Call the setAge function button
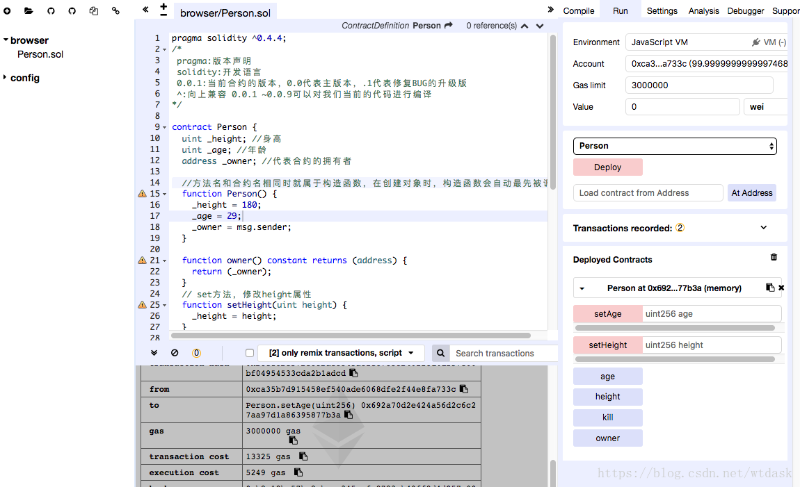Viewport: 800px width, 487px height. pyautogui.click(x=608, y=314)
